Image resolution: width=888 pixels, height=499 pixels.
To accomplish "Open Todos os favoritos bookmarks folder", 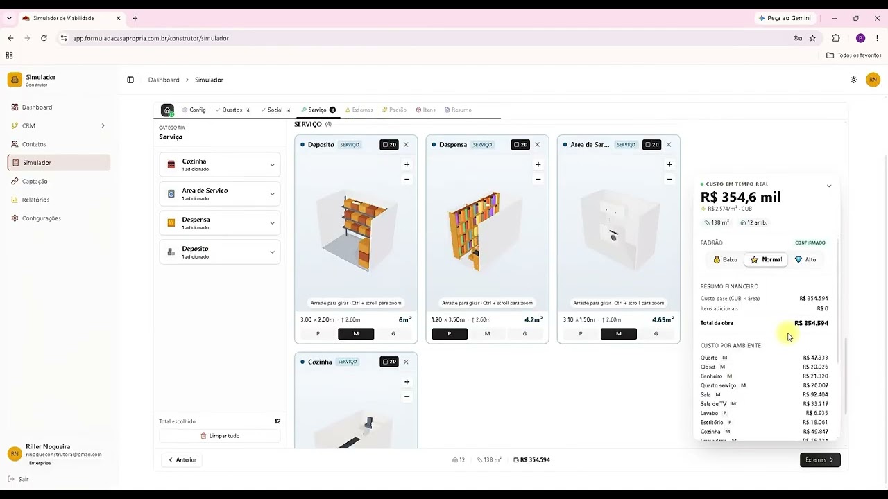I will pos(854,55).
